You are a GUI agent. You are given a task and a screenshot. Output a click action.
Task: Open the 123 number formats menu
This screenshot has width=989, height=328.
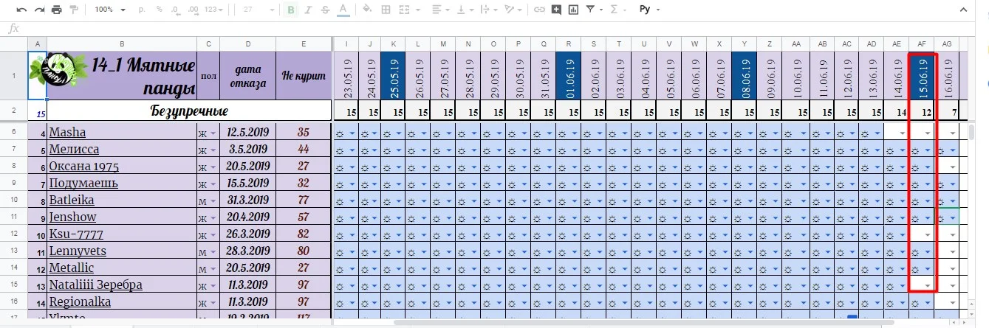[x=213, y=10]
